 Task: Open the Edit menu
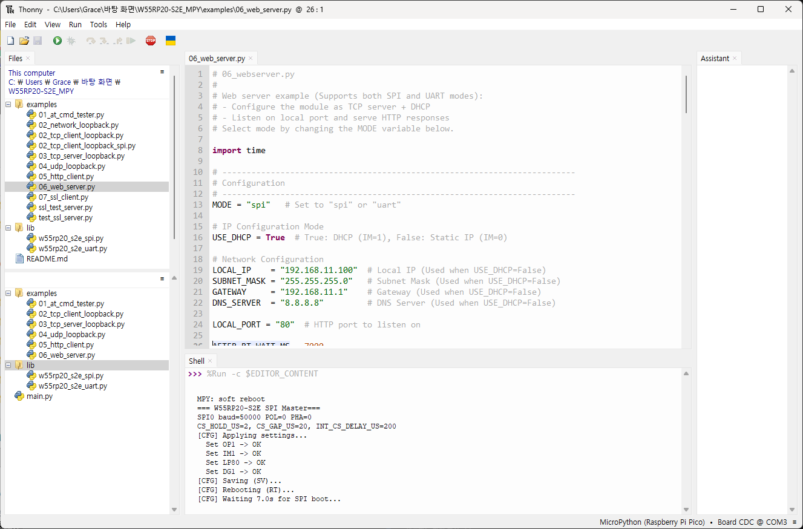click(30, 25)
